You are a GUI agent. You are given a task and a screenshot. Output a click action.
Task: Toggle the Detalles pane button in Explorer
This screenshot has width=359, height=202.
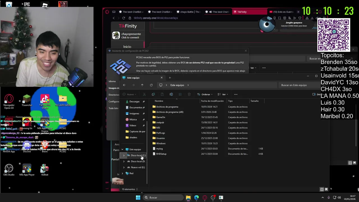317,94
